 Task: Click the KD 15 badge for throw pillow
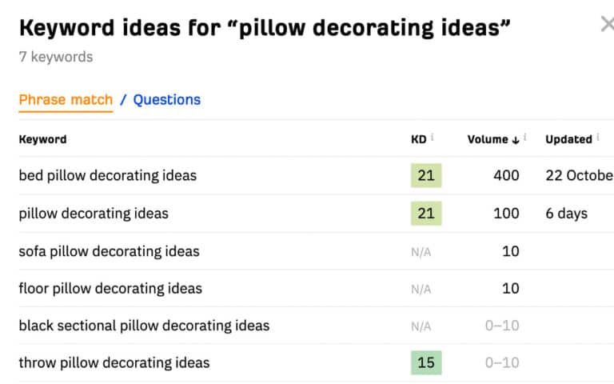pyautogui.click(x=425, y=363)
